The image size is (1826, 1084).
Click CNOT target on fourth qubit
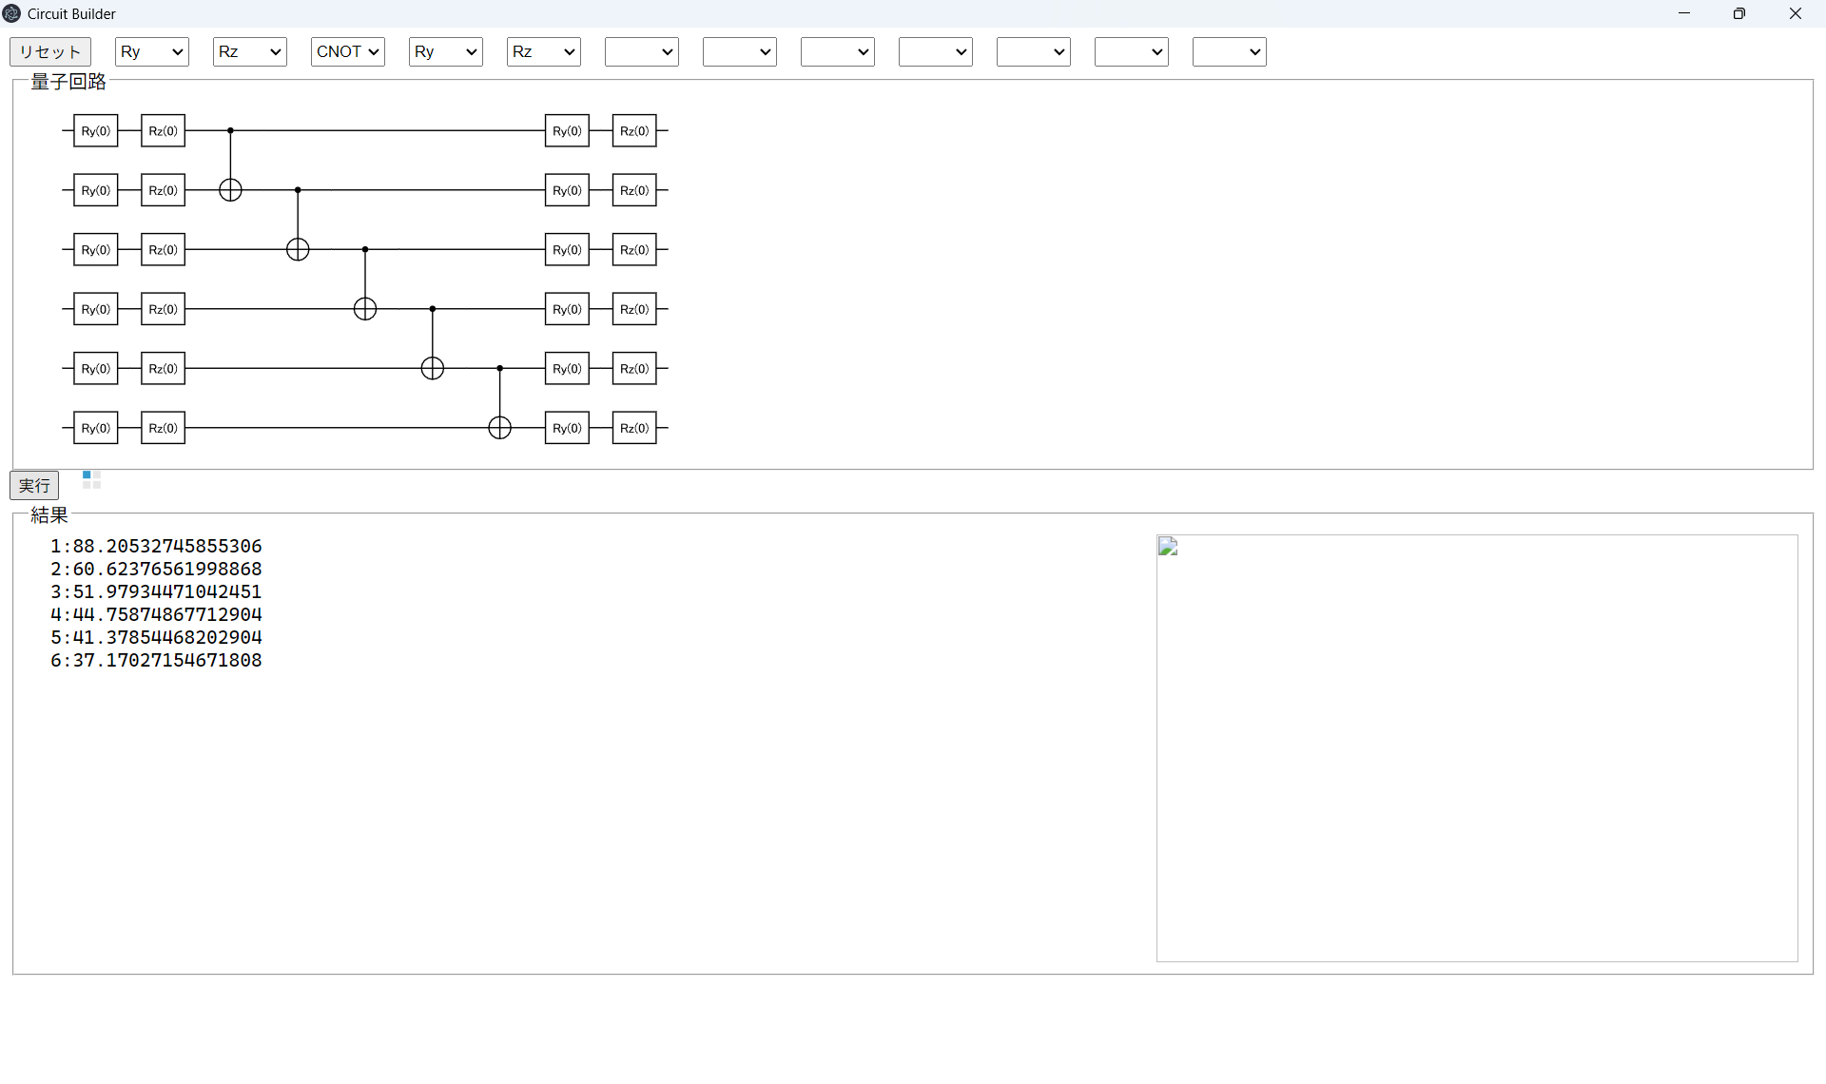[365, 309]
